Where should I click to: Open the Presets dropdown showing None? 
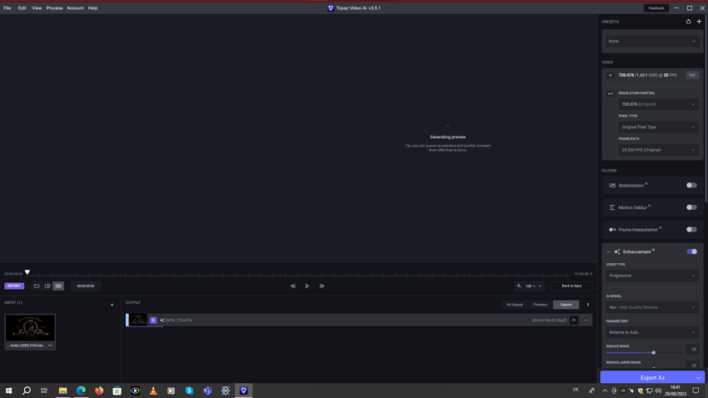652,41
